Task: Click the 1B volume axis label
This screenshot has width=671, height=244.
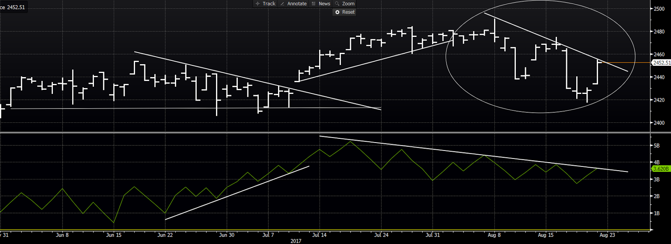Action: pos(657,213)
